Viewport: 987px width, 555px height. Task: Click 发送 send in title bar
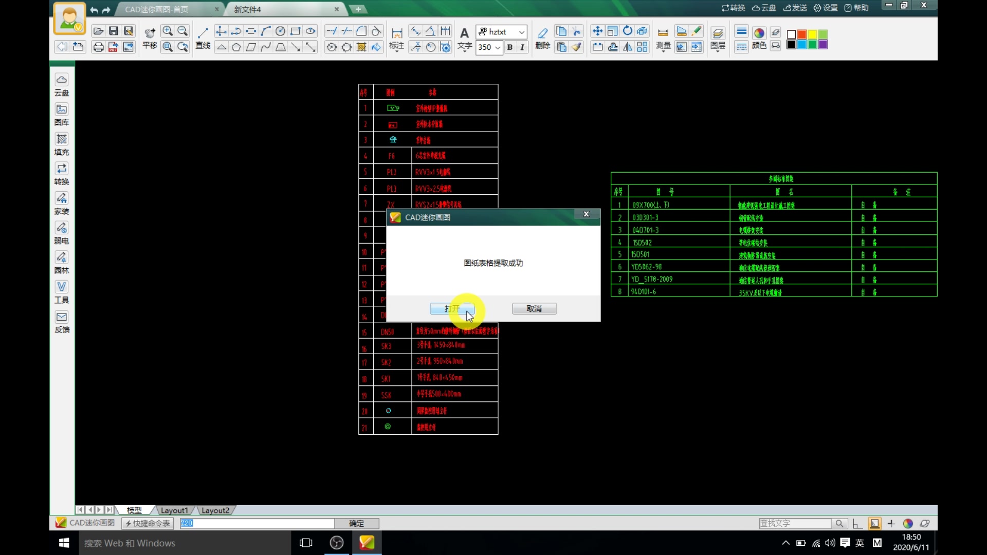[795, 8]
